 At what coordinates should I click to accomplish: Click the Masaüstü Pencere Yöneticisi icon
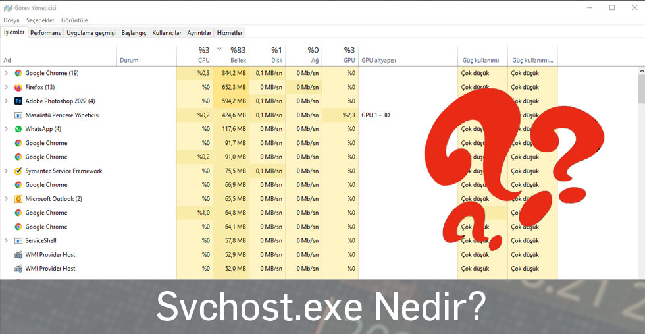tap(18, 115)
